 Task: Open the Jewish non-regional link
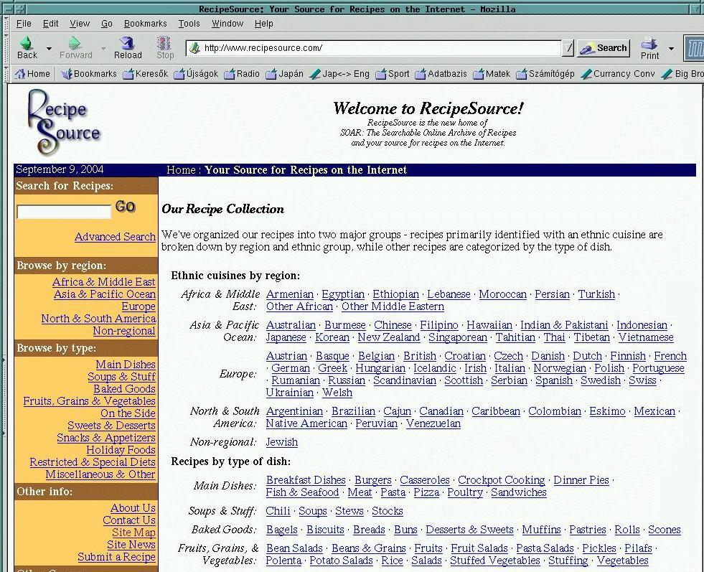(281, 442)
